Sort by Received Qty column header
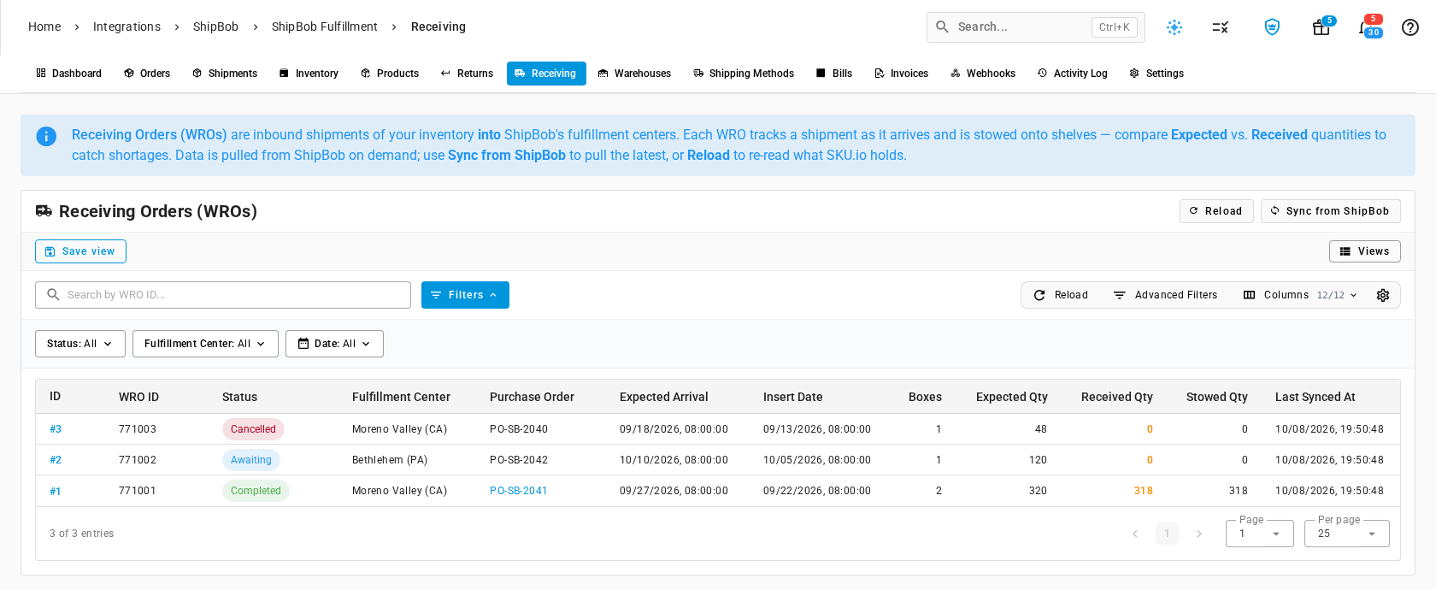The width and height of the screenshot is (1436, 590). point(1117,397)
